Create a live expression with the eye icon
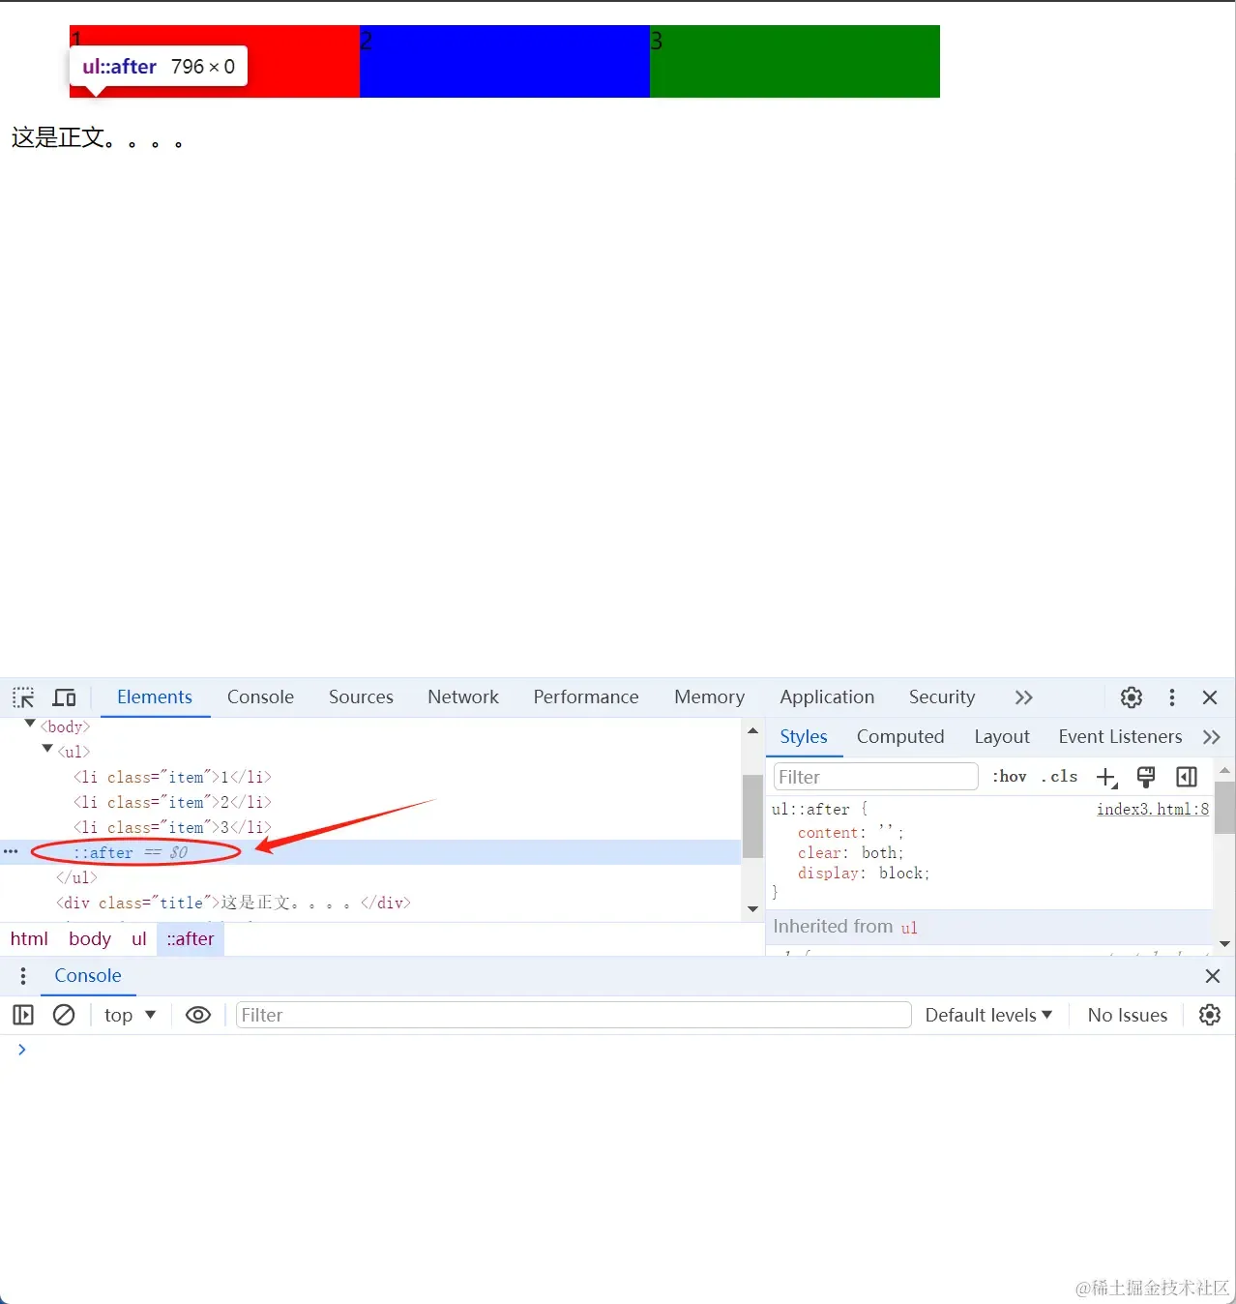 [x=198, y=1015]
